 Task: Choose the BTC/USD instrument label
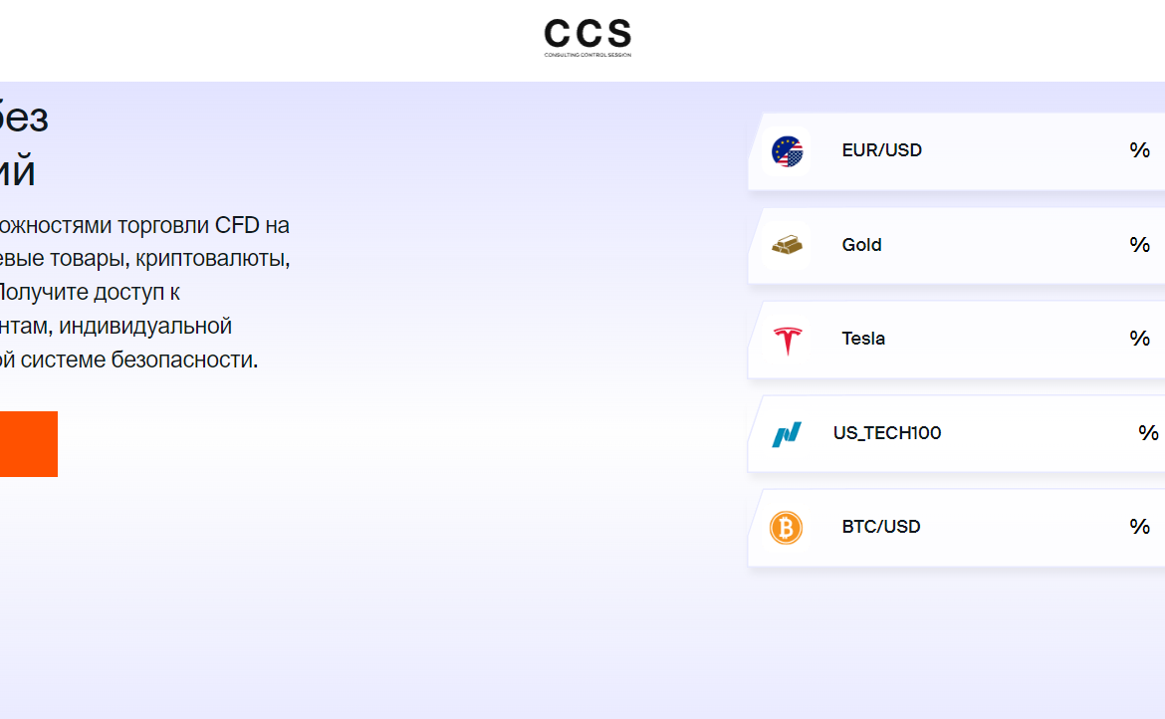[x=880, y=527]
